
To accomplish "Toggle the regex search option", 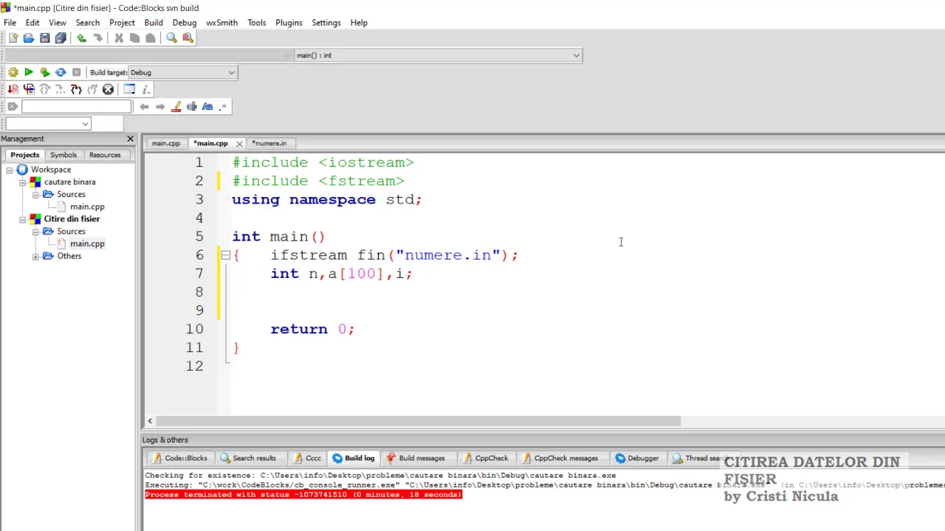I will point(223,106).
